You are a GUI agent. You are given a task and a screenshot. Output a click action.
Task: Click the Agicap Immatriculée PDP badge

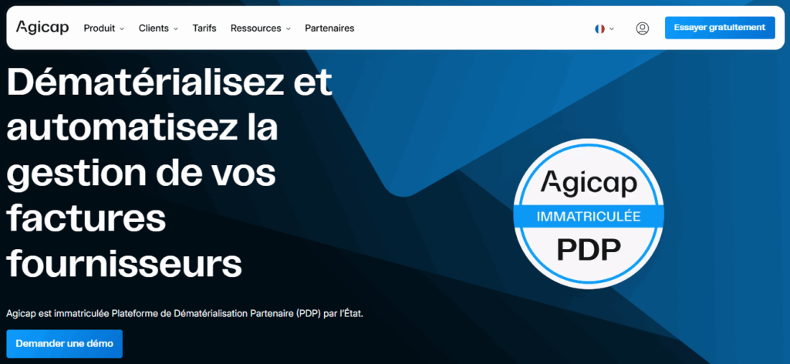[x=589, y=214]
